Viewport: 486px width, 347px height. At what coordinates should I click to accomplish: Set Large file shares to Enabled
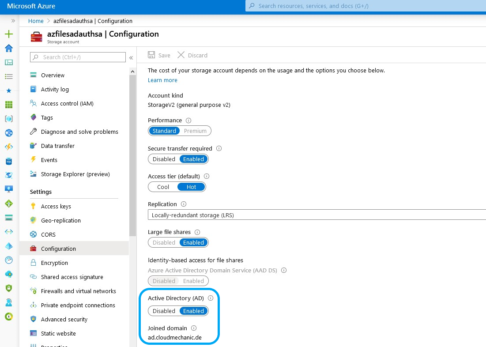(x=193, y=242)
